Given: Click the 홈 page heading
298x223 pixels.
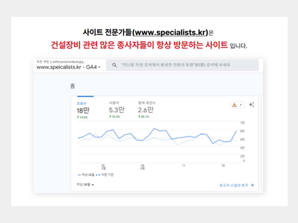Looking at the screenshot, I should (x=73, y=86).
